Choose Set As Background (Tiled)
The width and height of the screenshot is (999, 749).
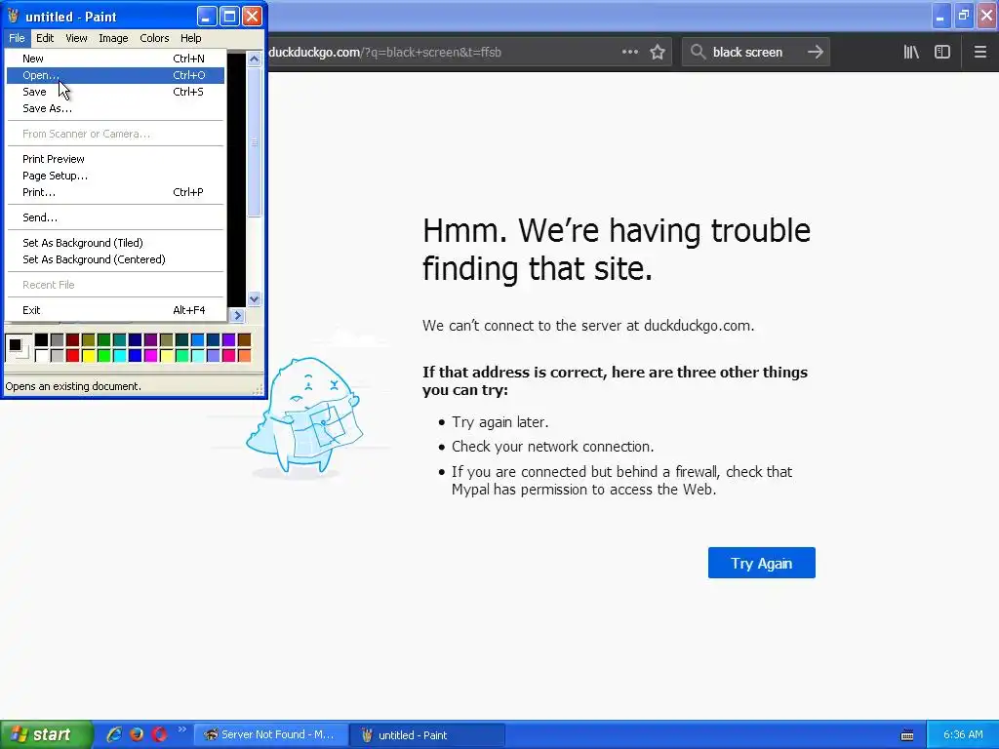[x=115, y=243]
